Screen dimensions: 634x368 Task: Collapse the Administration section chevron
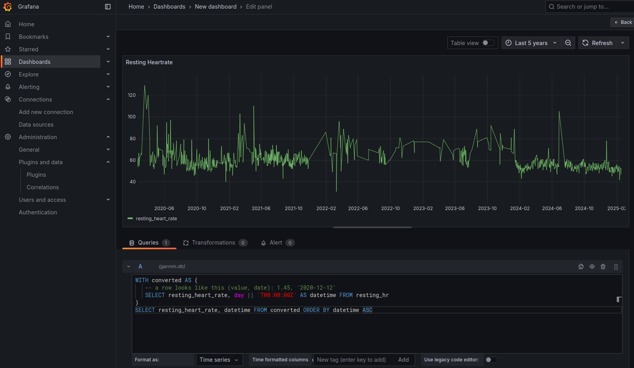pyautogui.click(x=108, y=137)
